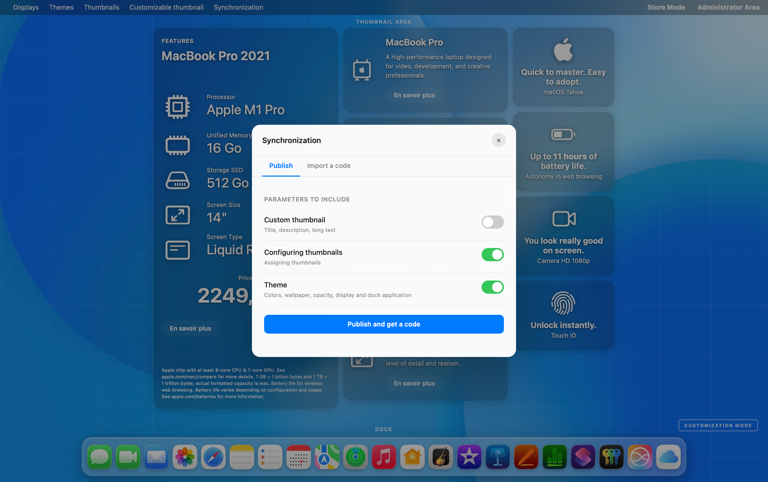
Task: Click the Unified Memory icon
Action: pyautogui.click(x=178, y=145)
